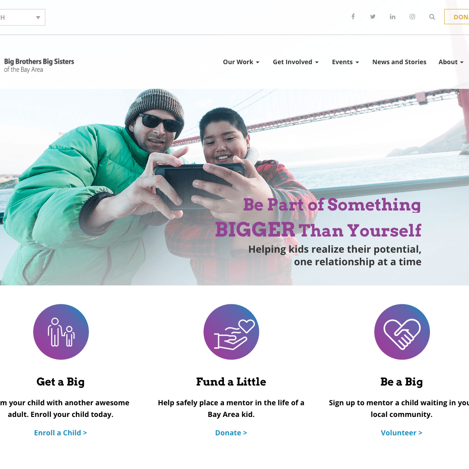469x469 pixels.
Task: Expand the Get Involved menu
Action: [x=295, y=62]
